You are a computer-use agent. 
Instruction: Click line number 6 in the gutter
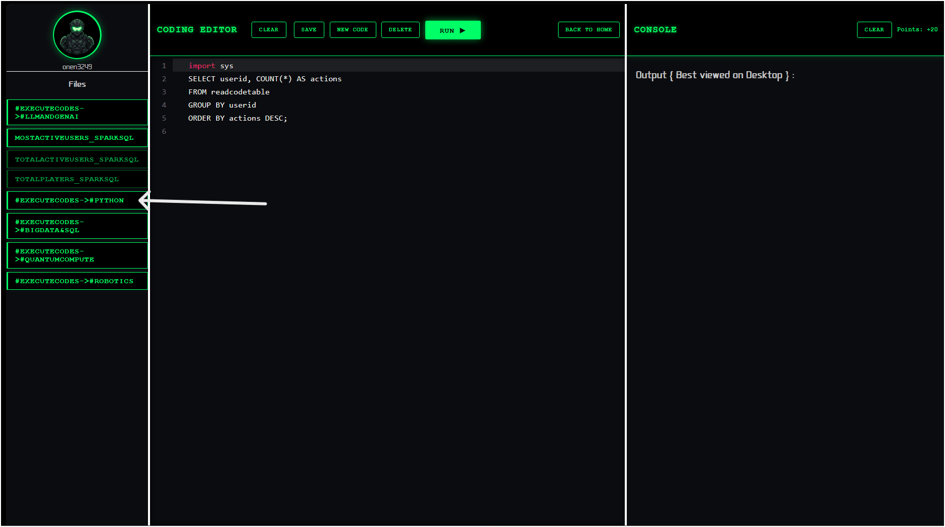[x=164, y=131]
